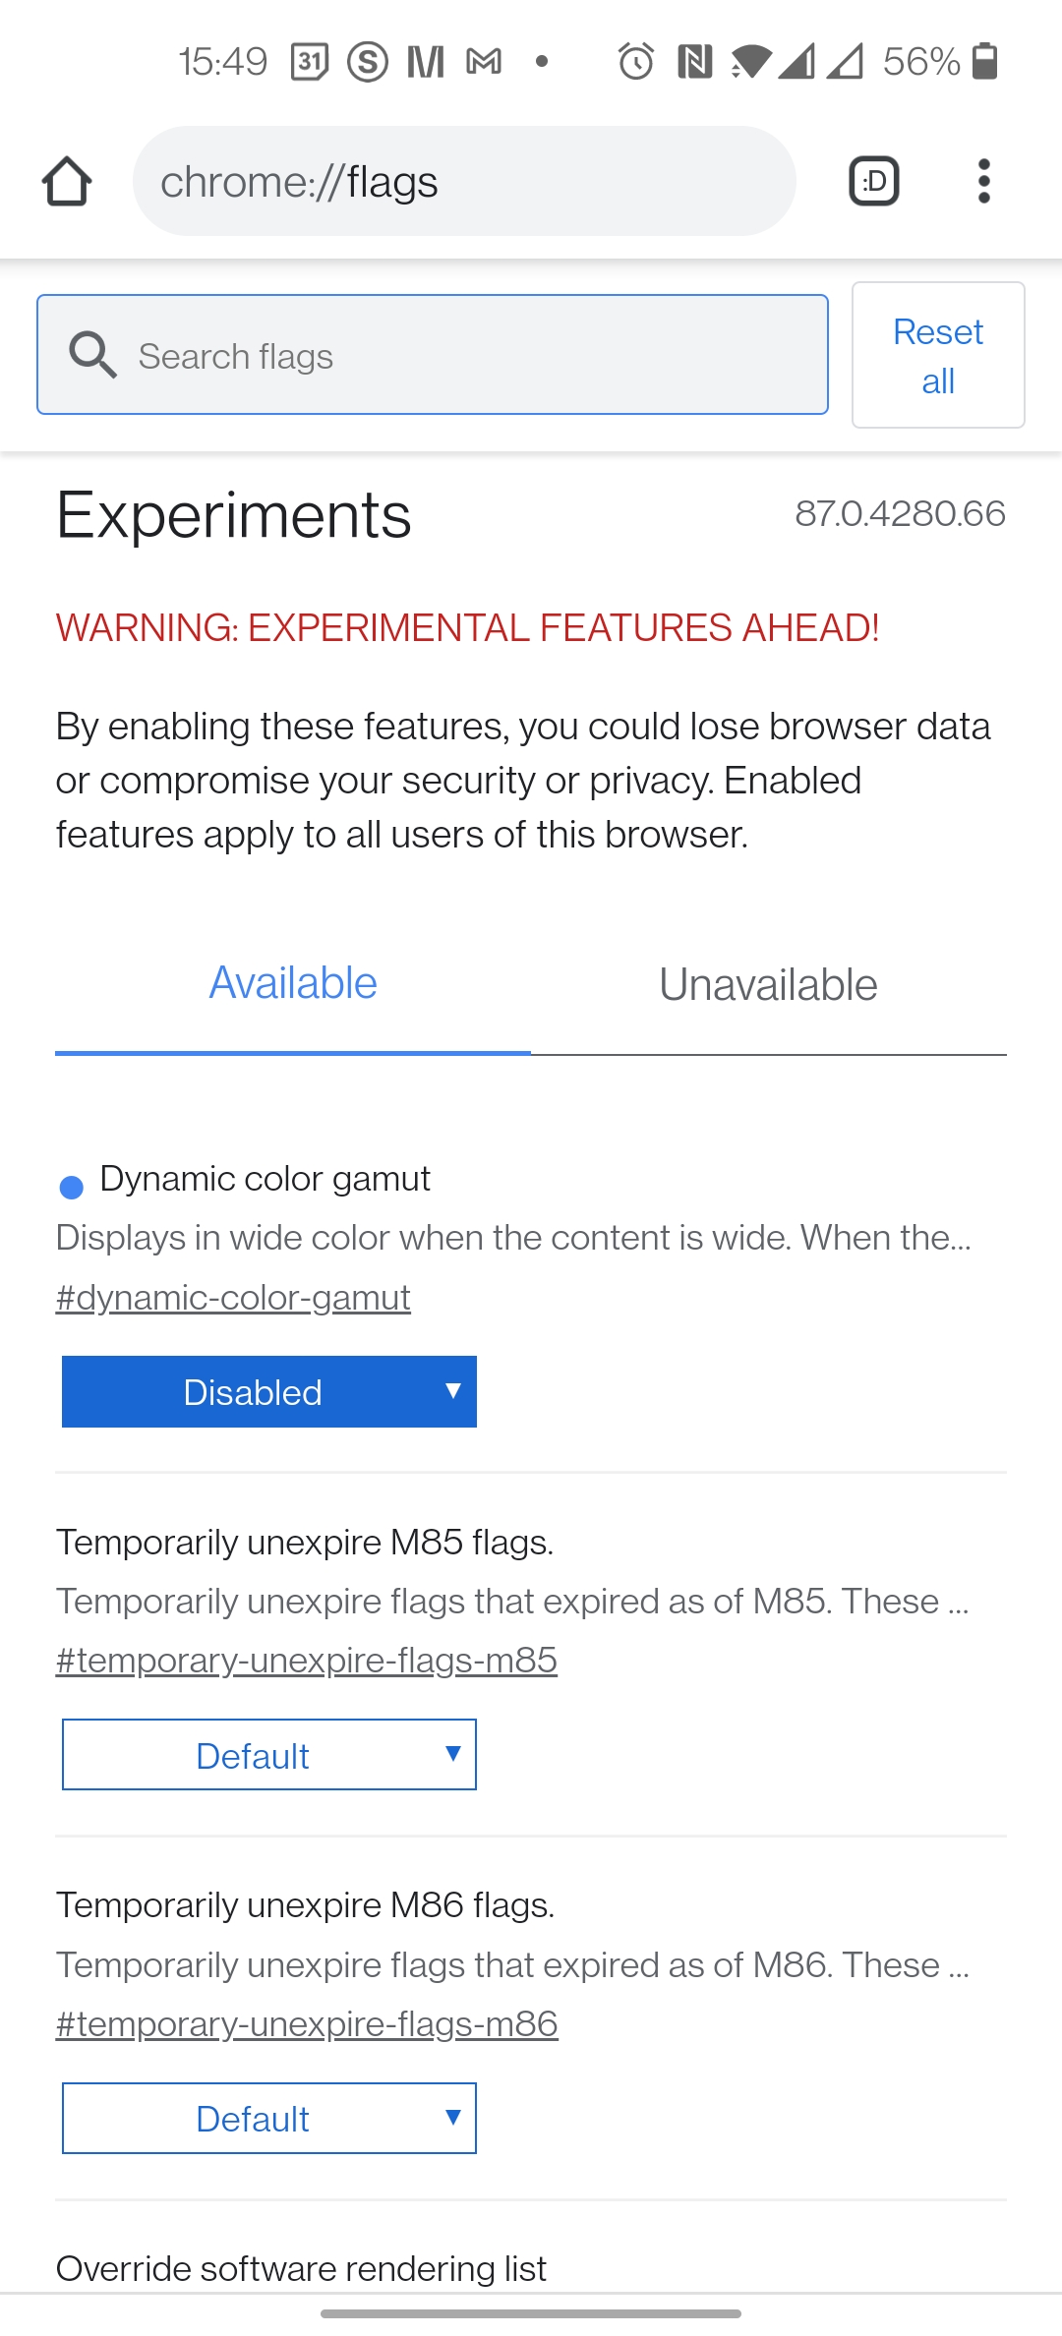
Task: Tap blue dot beside Dynamic color gamut
Action: click(x=72, y=1188)
